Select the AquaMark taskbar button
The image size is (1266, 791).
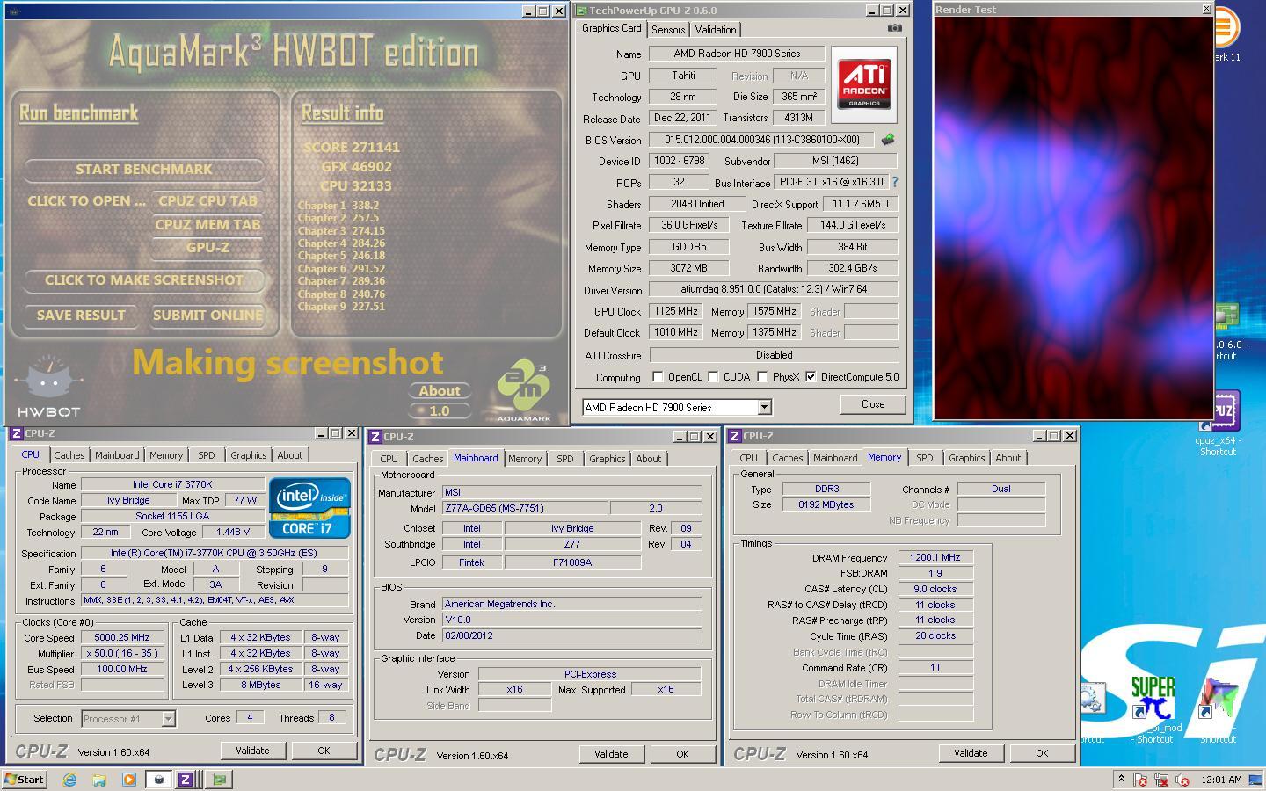[x=159, y=780]
